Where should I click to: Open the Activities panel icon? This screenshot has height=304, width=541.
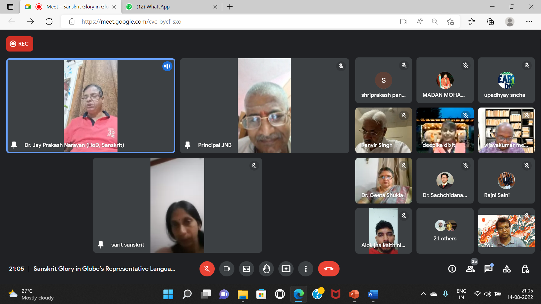pyautogui.click(x=507, y=269)
